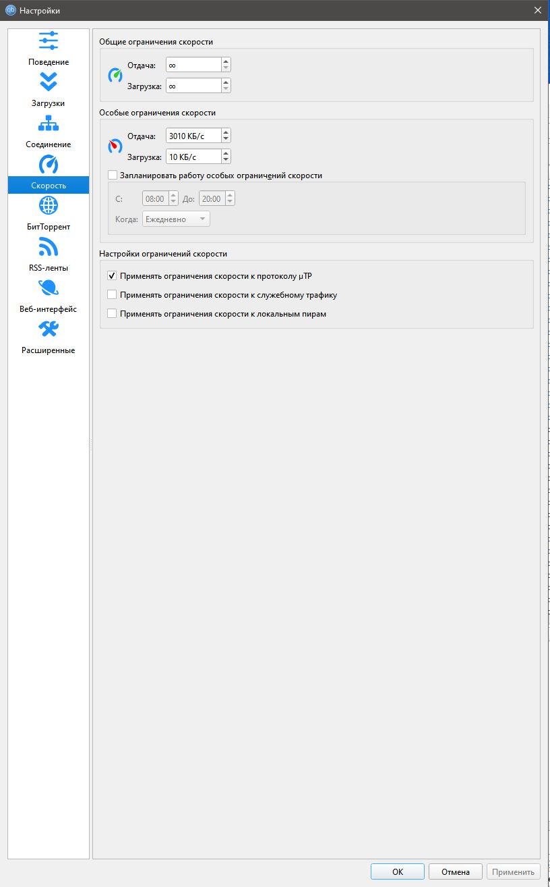The height and width of the screenshot is (887, 550).
Task: Open the Поведение settings icon
Action: coord(49,41)
